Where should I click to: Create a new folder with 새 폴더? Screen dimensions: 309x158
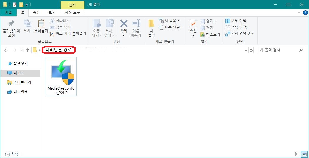tap(151, 28)
